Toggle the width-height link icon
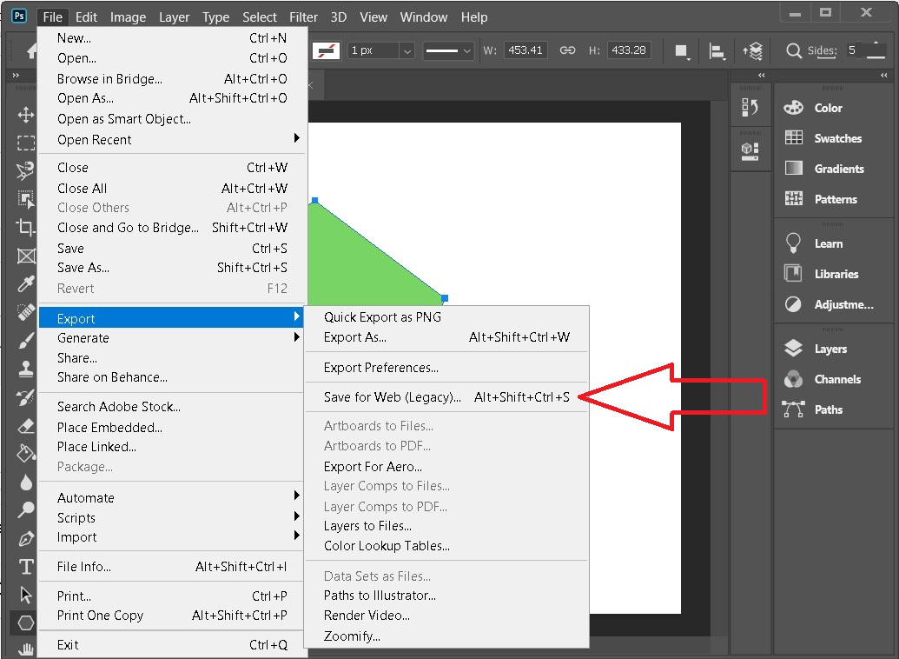Image resolution: width=899 pixels, height=659 pixels. tap(567, 50)
